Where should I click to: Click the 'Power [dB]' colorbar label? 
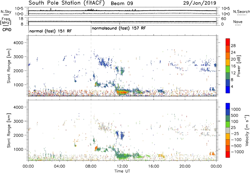[x=238, y=66]
